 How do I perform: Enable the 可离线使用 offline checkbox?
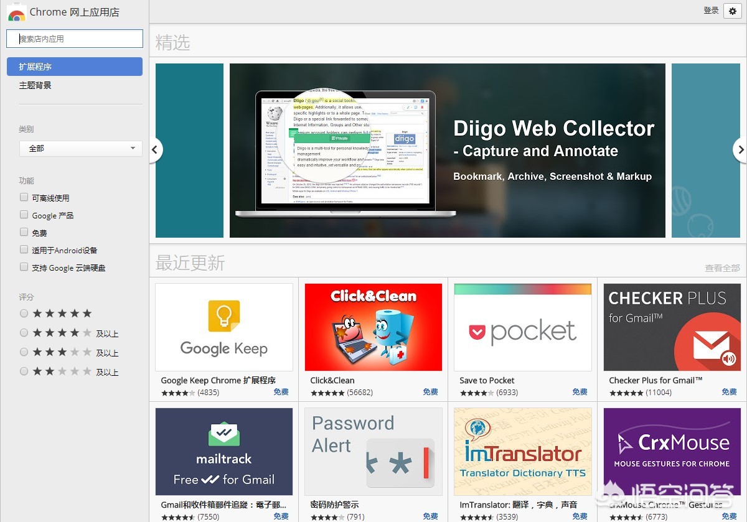point(24,197)
